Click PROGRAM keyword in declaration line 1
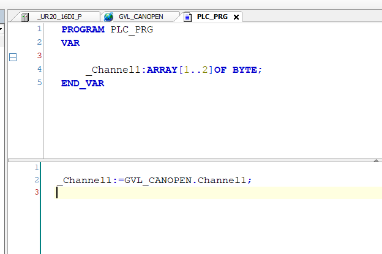The width and height of the screenshot is (382, 254). (83, 30)
